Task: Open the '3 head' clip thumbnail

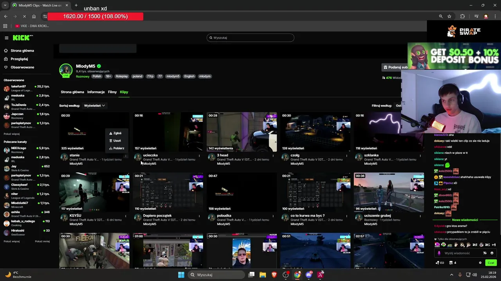Action: tap(241, 132)
